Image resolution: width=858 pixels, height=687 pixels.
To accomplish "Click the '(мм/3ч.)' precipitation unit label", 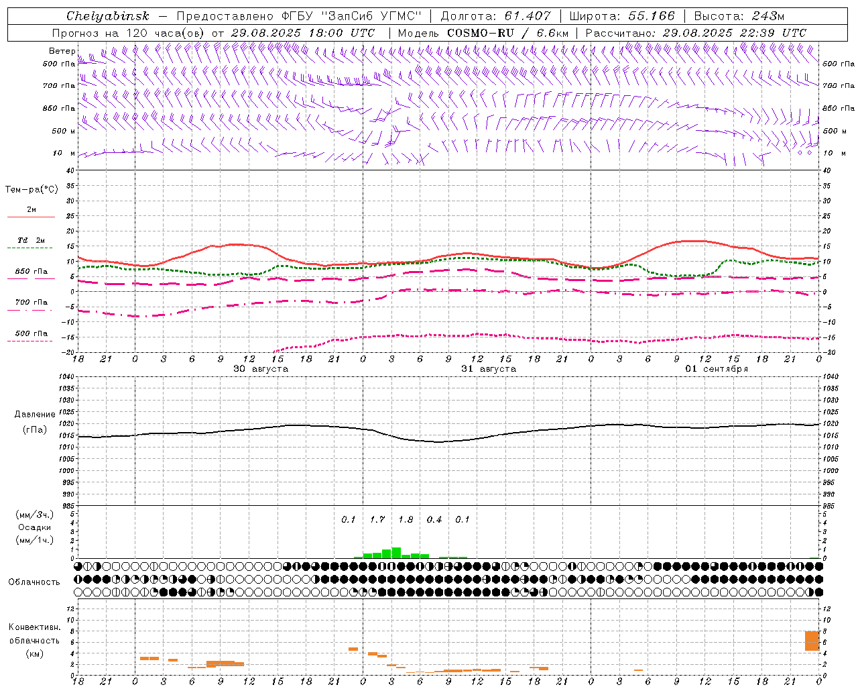I will (34, 515).
